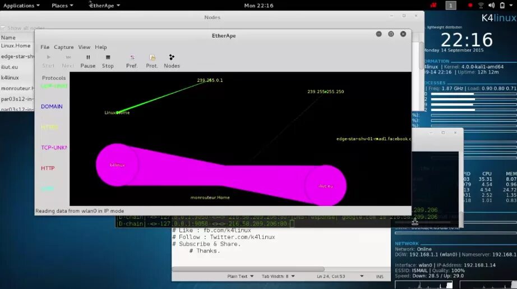This screenshot has width=517, height=289.
Task: Close the EtherApe window
Action: [403, 34]
